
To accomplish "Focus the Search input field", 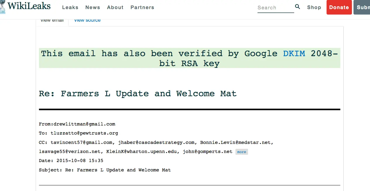I will point(275,8).
